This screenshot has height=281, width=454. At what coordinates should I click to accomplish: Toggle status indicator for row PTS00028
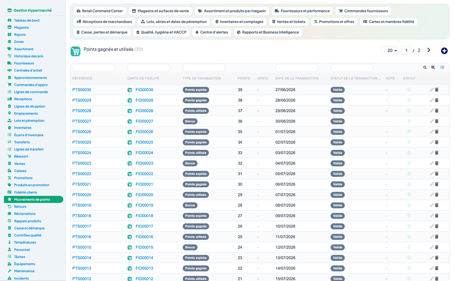[x=409, y=111]
